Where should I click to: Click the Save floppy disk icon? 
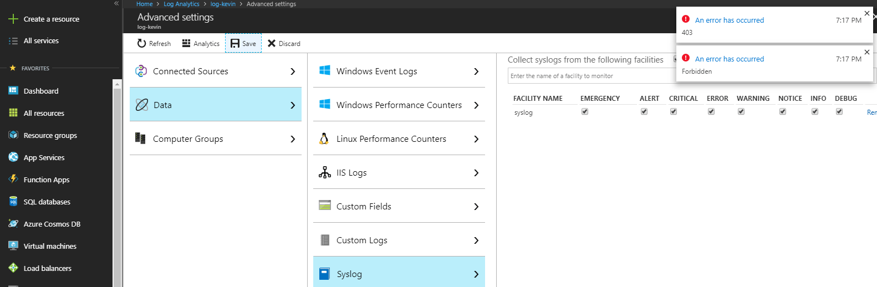coord(235,43)
